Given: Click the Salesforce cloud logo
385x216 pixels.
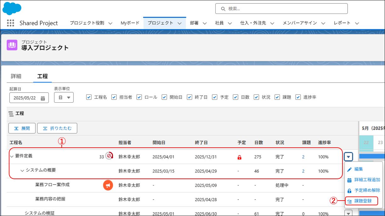Looking at the screenshot, I should click(x=12, y=8).
